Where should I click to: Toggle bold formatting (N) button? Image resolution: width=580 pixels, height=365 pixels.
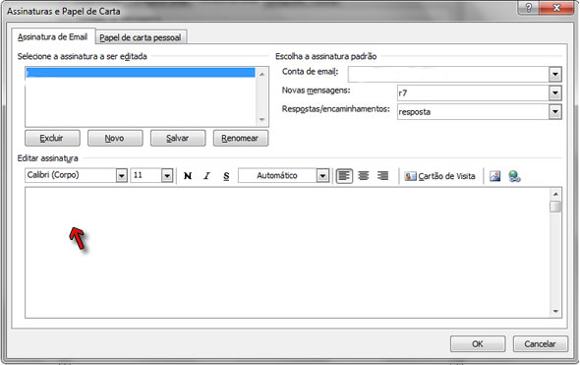(x=188, y=176)
